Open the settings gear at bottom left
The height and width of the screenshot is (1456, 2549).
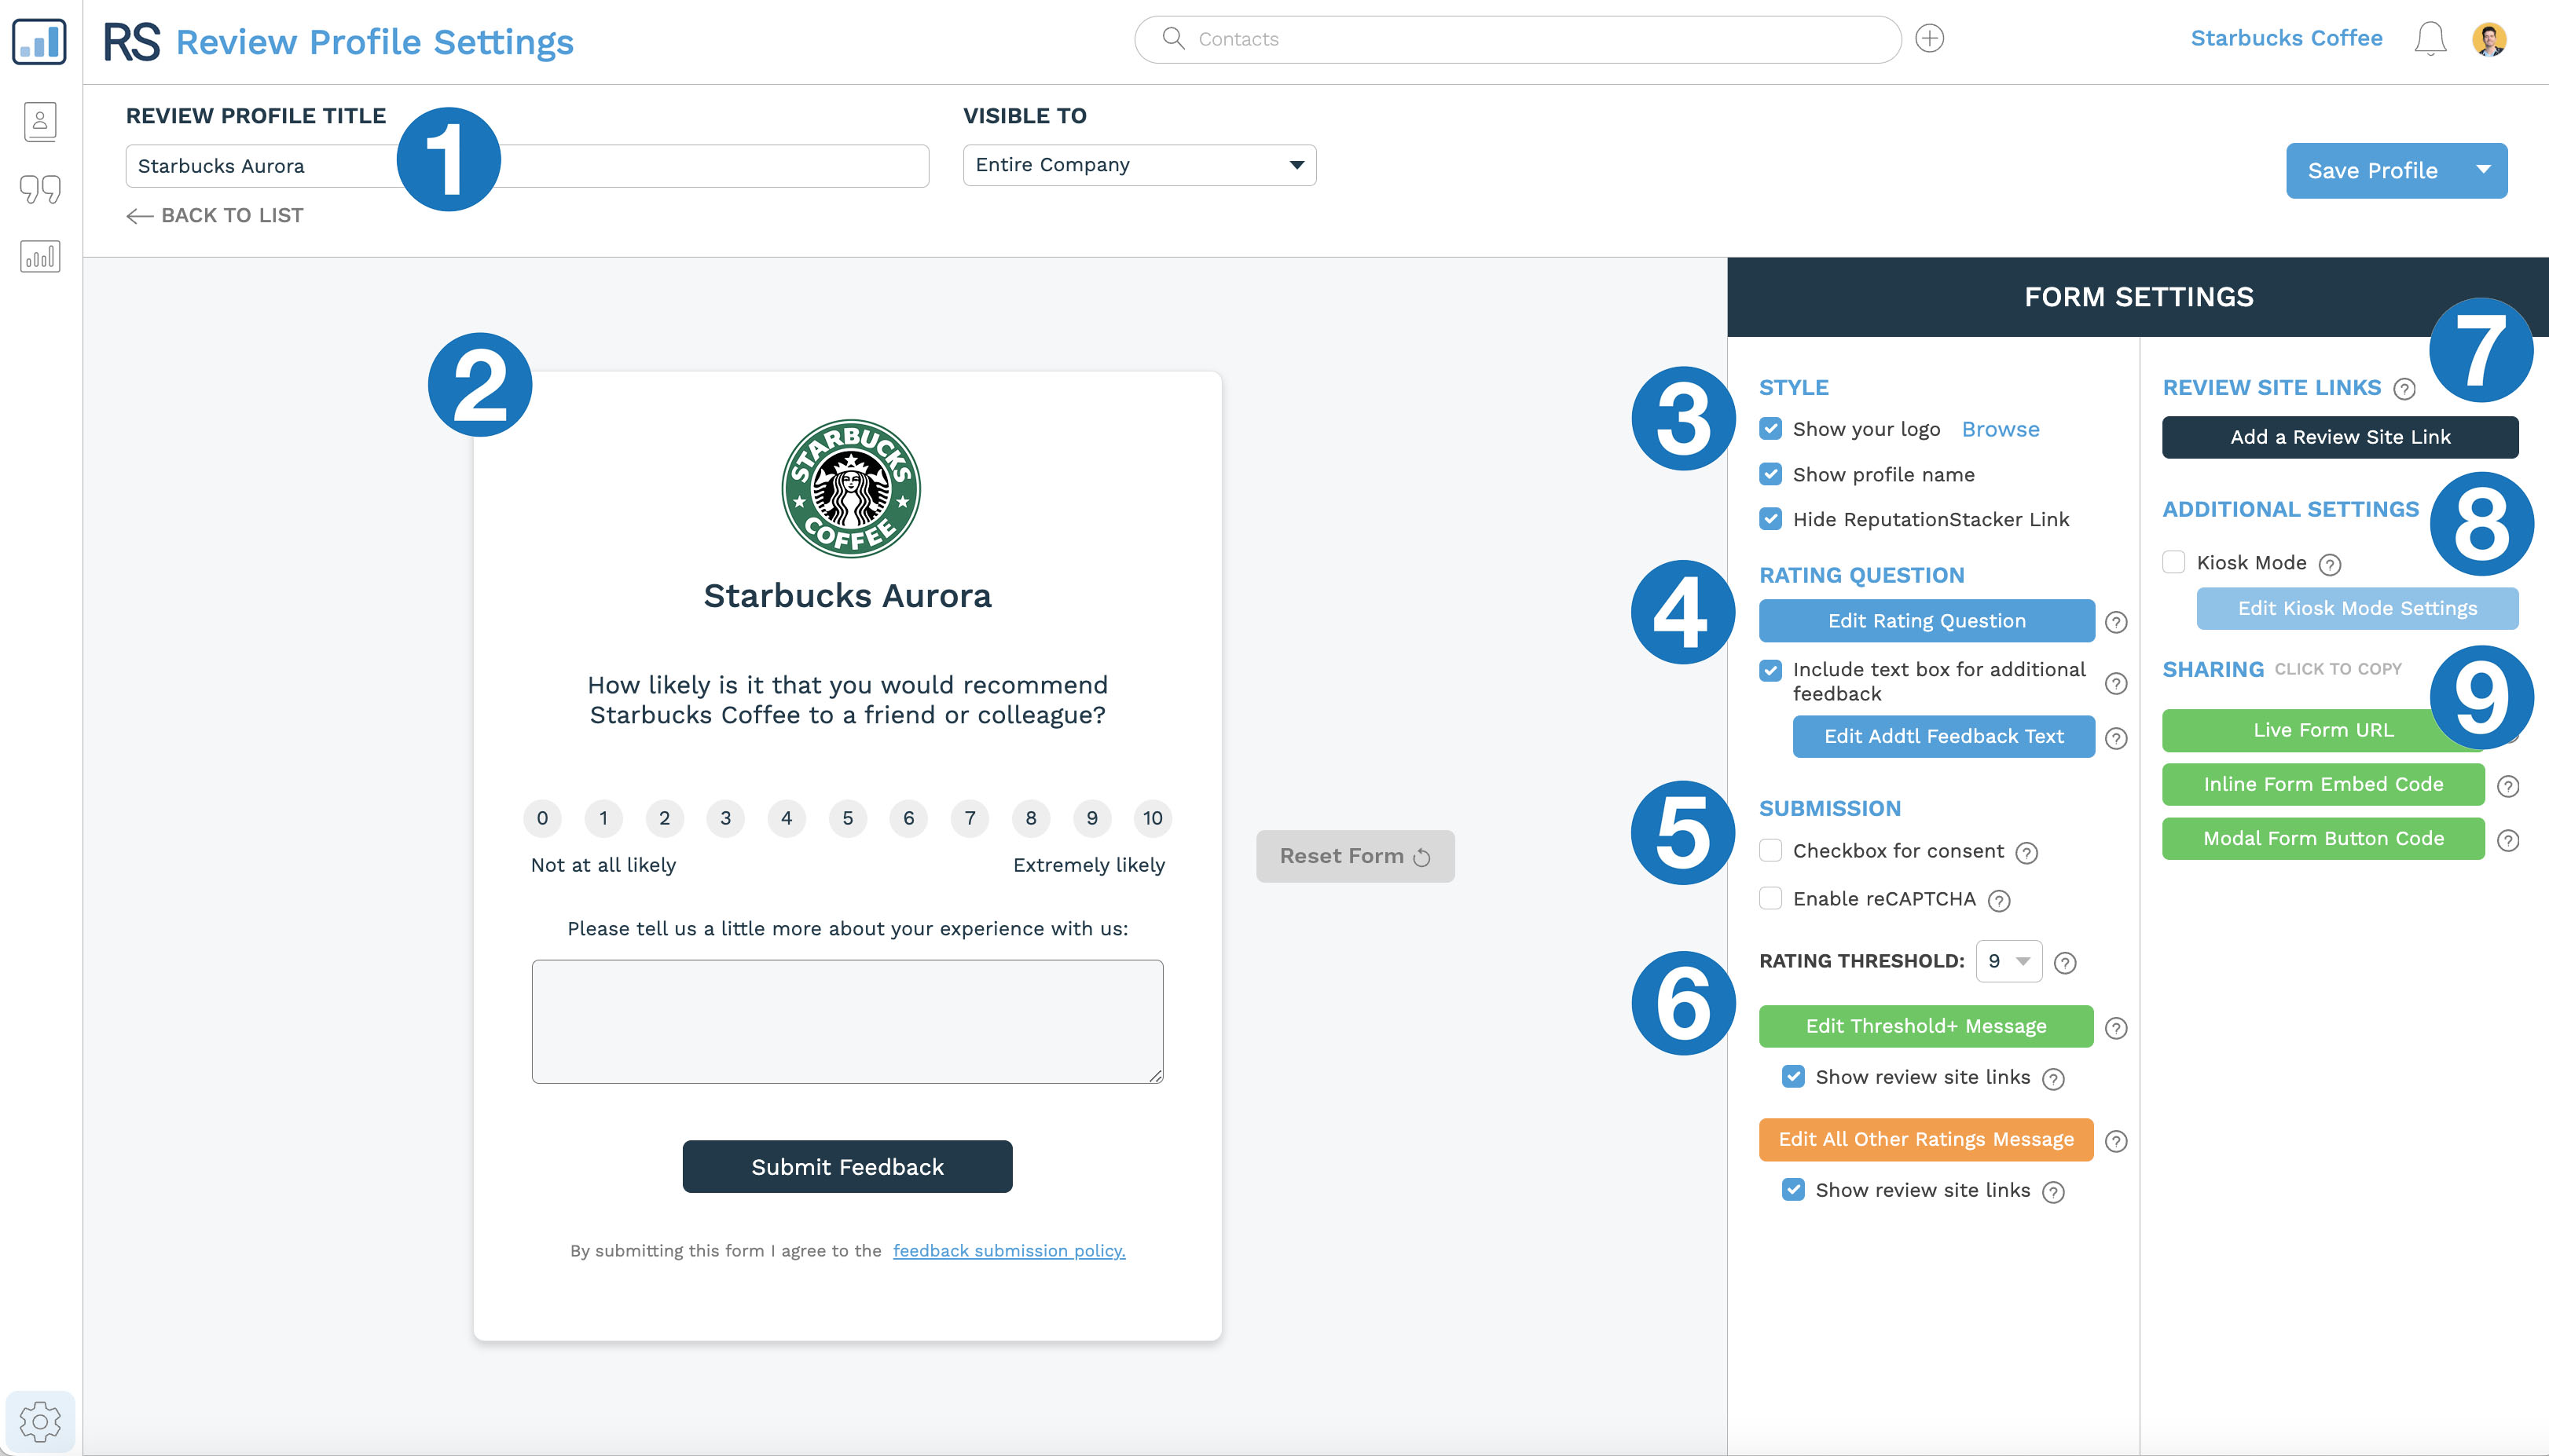(x=39, y=1419)
